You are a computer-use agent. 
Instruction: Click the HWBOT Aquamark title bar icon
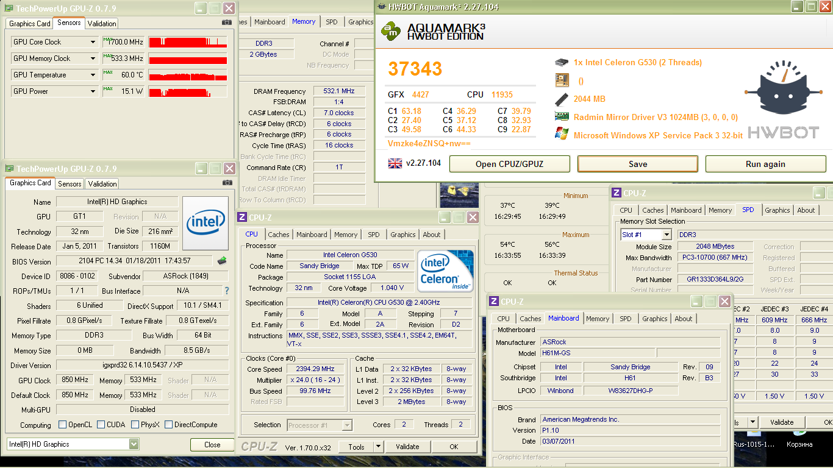point(382,7)
